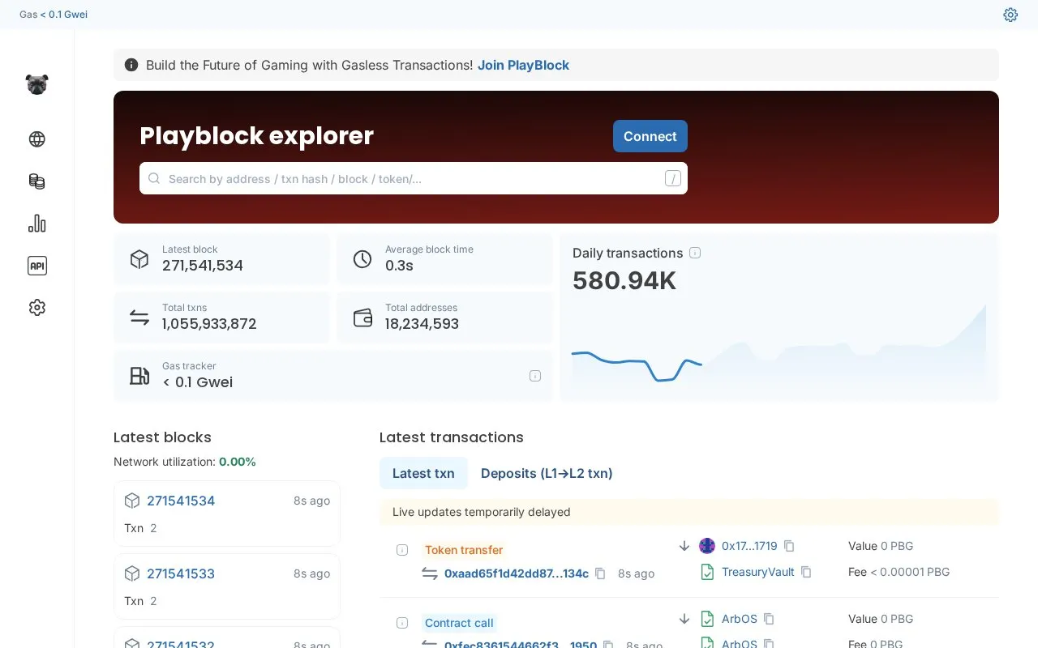Select the Latest txn tab
Viewport: 1038px width, 648px height.
click(423, 473)
